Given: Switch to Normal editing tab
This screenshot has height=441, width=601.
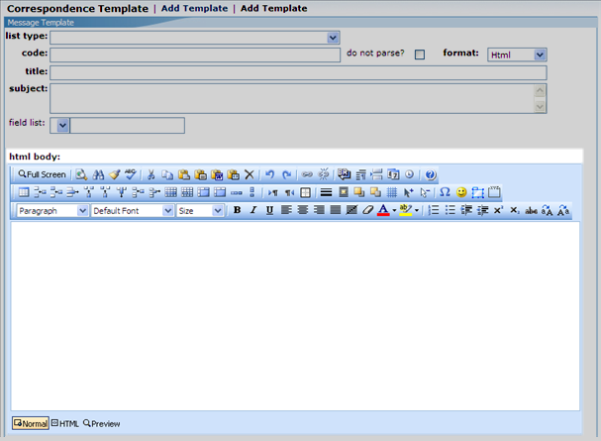Looking at the screenshot, I should coord(31,423).
